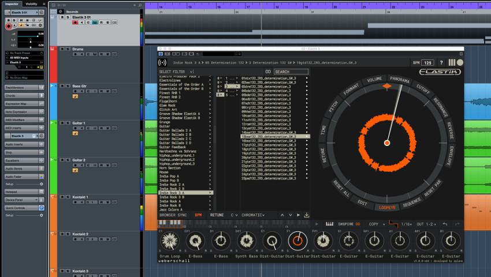Expand the Chords inspector section

[24, 95]
